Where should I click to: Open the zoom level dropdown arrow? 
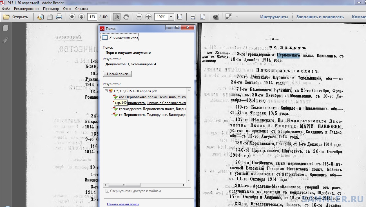(171, 17)
